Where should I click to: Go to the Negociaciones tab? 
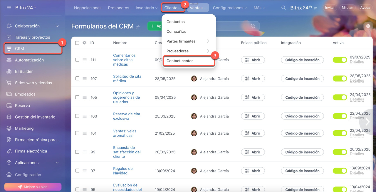88,8
